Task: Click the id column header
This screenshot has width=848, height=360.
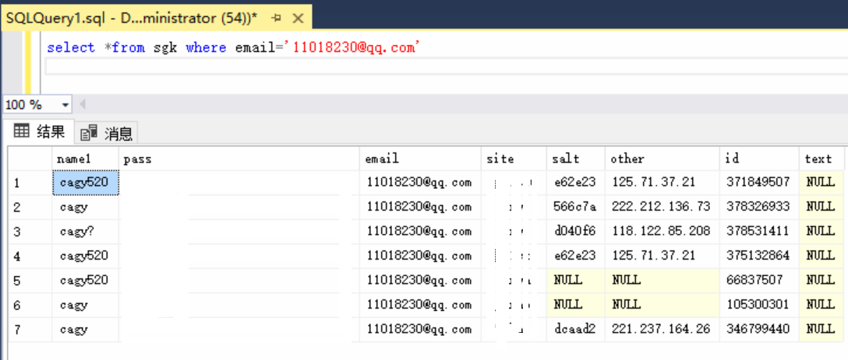Action: tap(760, 159)
